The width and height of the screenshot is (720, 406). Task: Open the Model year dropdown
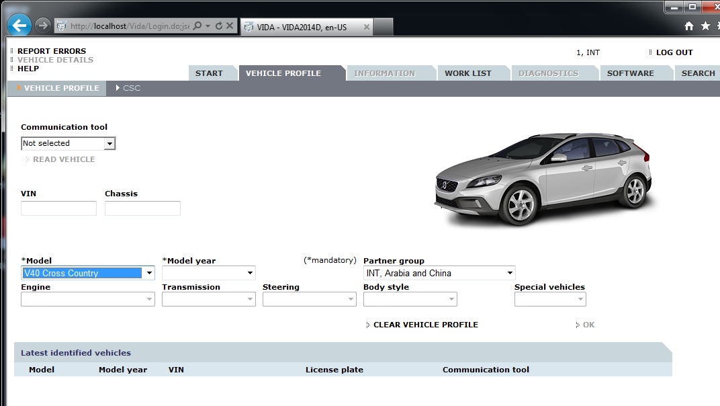coord(208,273)
